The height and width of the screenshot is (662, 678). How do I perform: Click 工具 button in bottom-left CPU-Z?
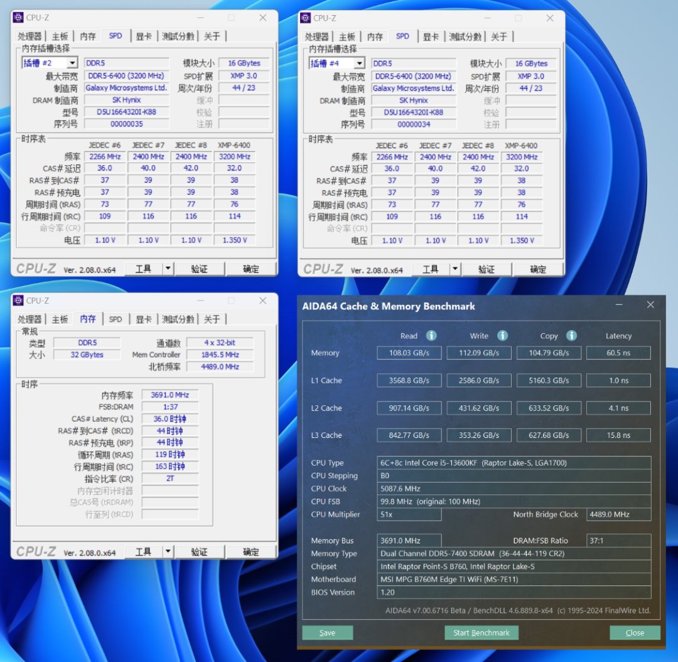click(x=144, y=552)
